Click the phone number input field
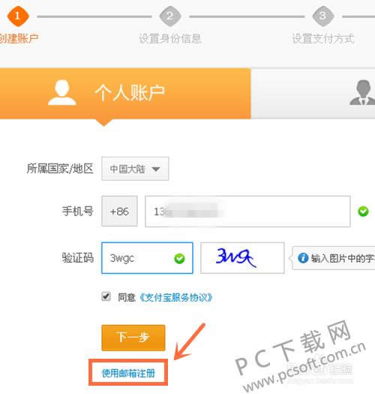The width and height of the screenshot is (375, 394). point(247,212)
